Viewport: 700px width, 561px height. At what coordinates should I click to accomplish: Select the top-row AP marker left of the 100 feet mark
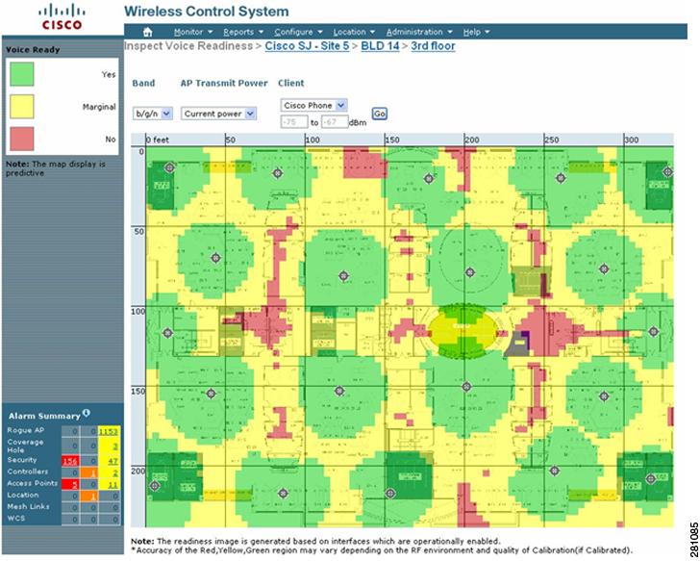278,173
